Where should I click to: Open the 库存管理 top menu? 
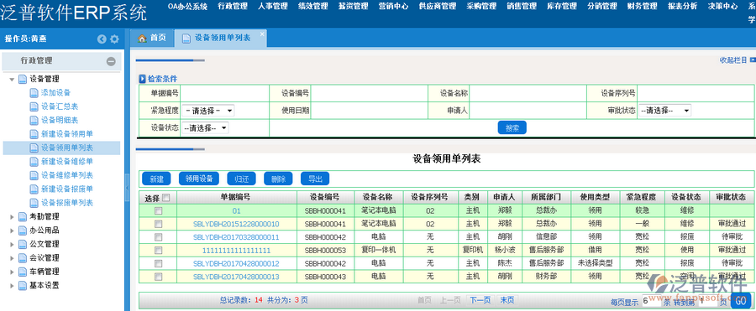click(x=562, y=6)
